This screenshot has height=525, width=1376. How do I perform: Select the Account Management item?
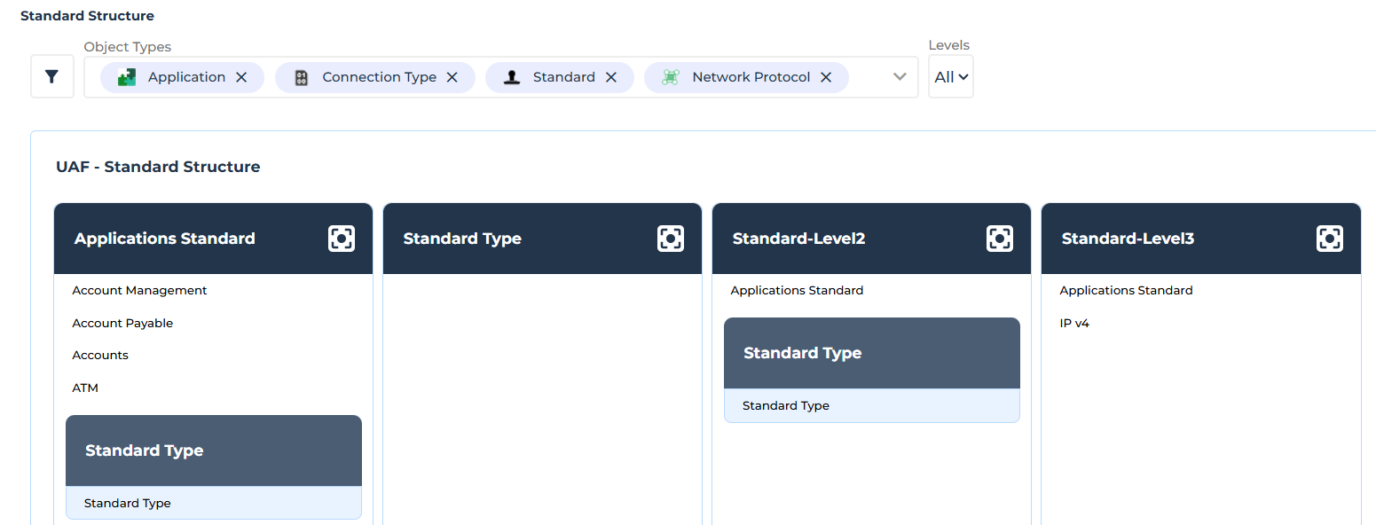point(139,291)
